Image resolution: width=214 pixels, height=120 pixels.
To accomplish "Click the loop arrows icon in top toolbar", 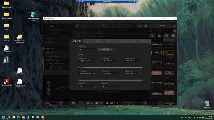I will pos(140,26).
